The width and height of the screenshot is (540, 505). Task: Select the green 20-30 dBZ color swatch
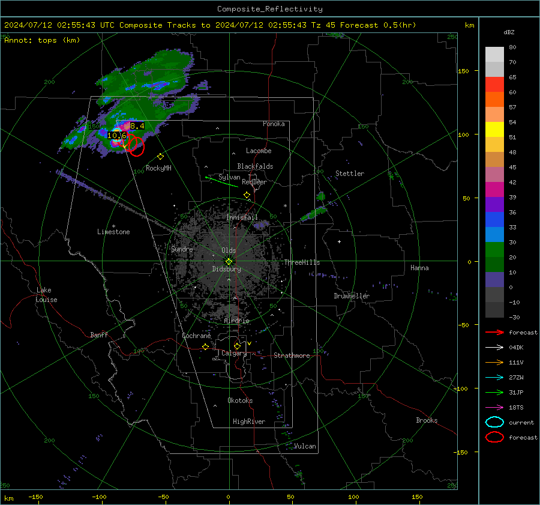click(x=494, y=250)
